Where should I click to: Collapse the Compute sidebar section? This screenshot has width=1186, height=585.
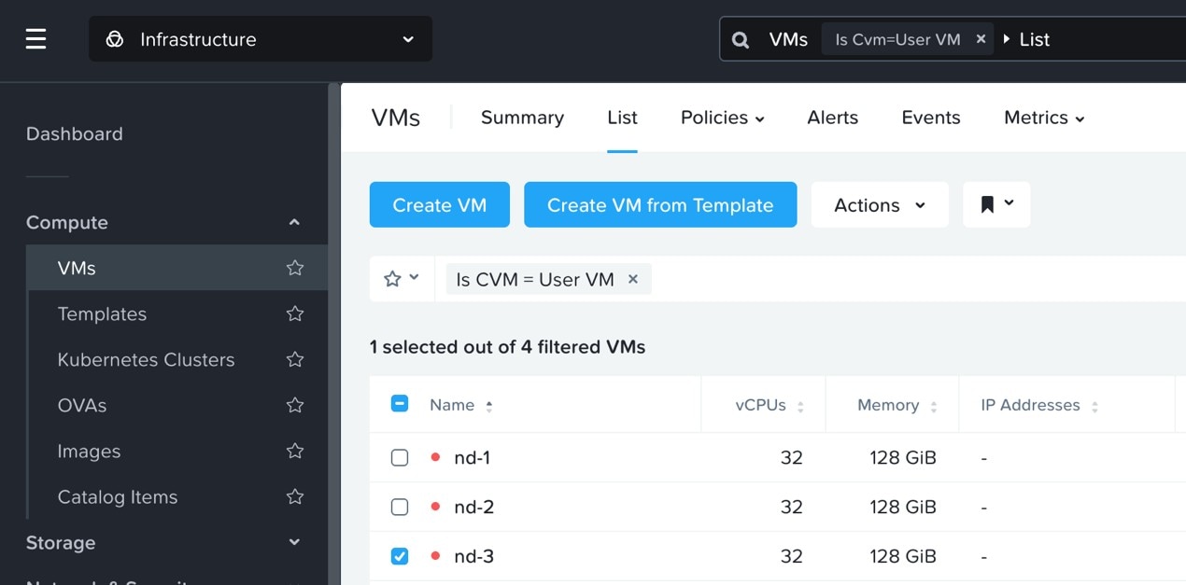[x=294, y=222]
